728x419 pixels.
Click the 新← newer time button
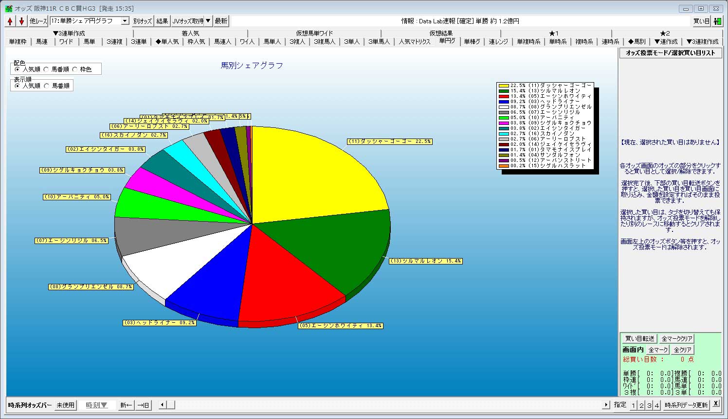click(x=126, y=405)
